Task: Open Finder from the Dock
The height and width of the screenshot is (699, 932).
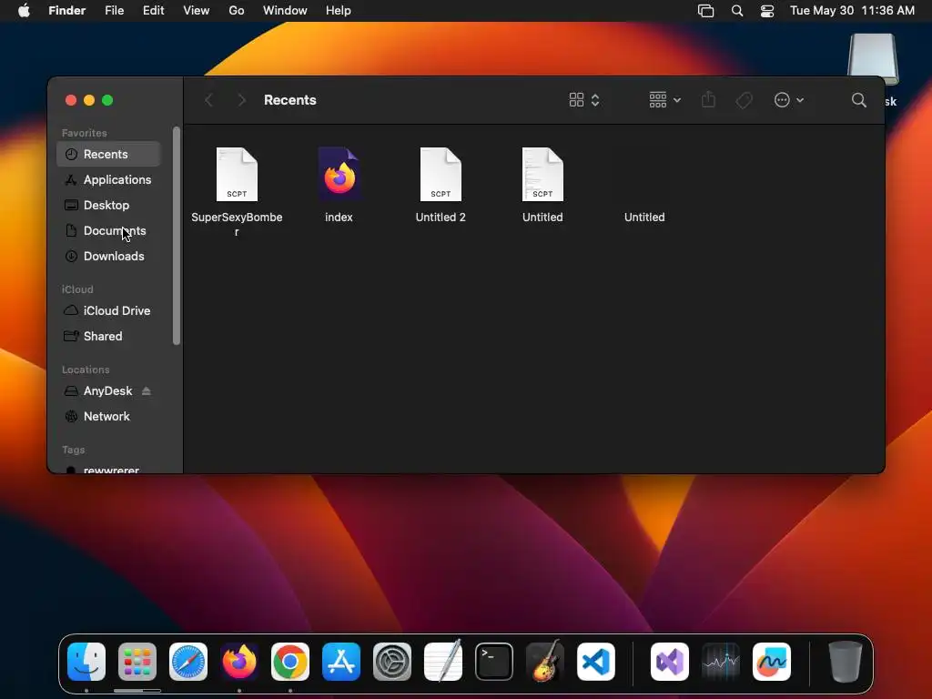Action: coord(86,662)
